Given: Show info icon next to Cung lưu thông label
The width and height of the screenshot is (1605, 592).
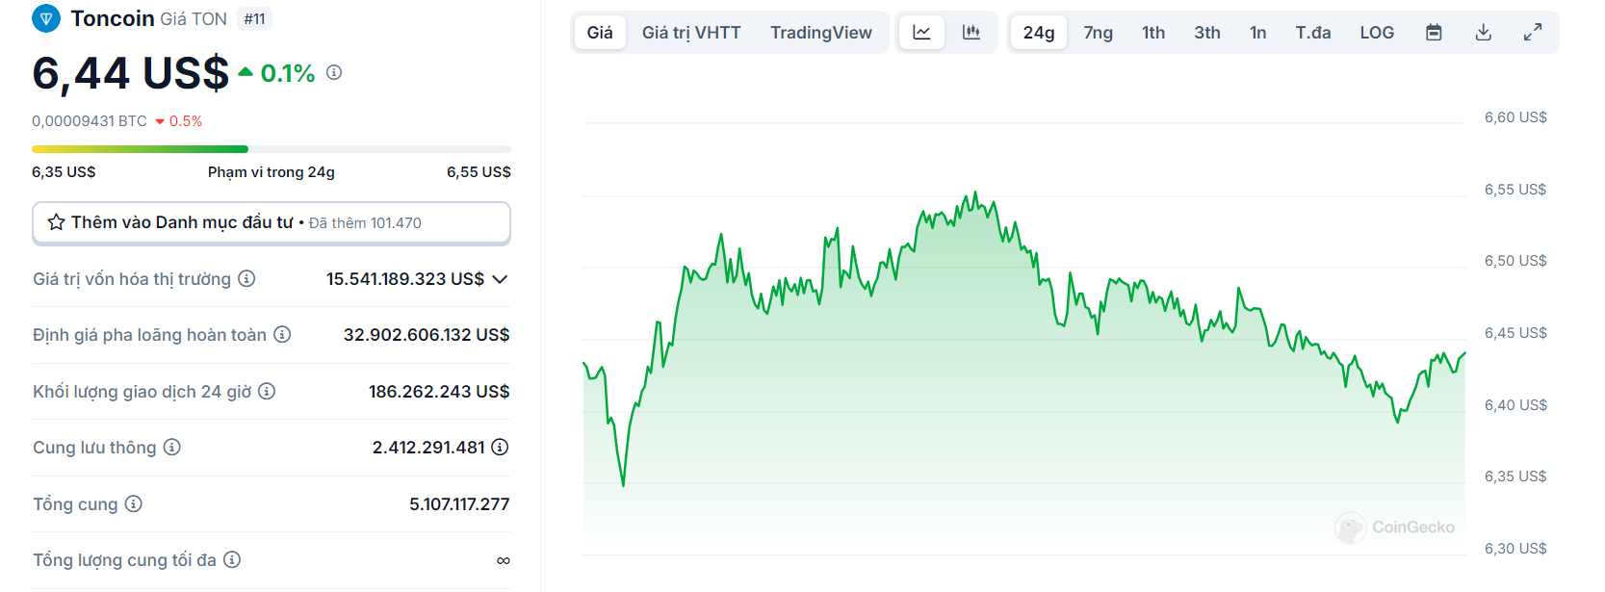Looking at the screenshot, I should 171,447.
